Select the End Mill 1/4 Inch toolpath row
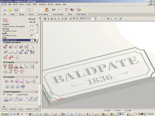155x116 pixels. [x=19, y=40]
